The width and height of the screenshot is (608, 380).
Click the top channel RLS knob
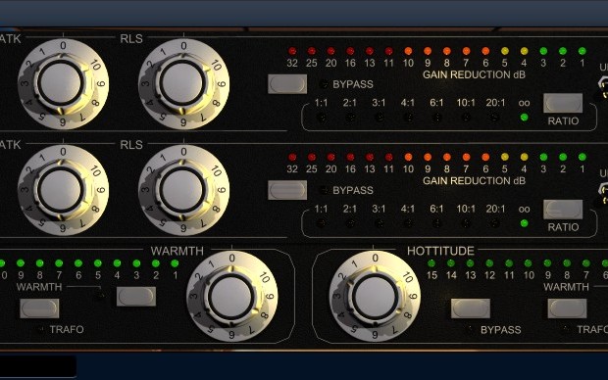tap(182, 83)
